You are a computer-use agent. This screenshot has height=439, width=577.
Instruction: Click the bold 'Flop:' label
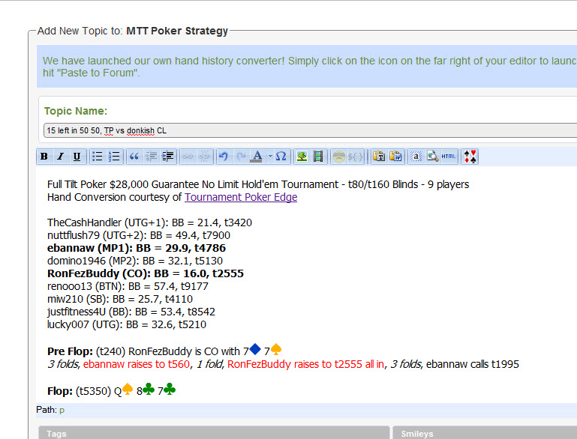click(x=60, y=391)
